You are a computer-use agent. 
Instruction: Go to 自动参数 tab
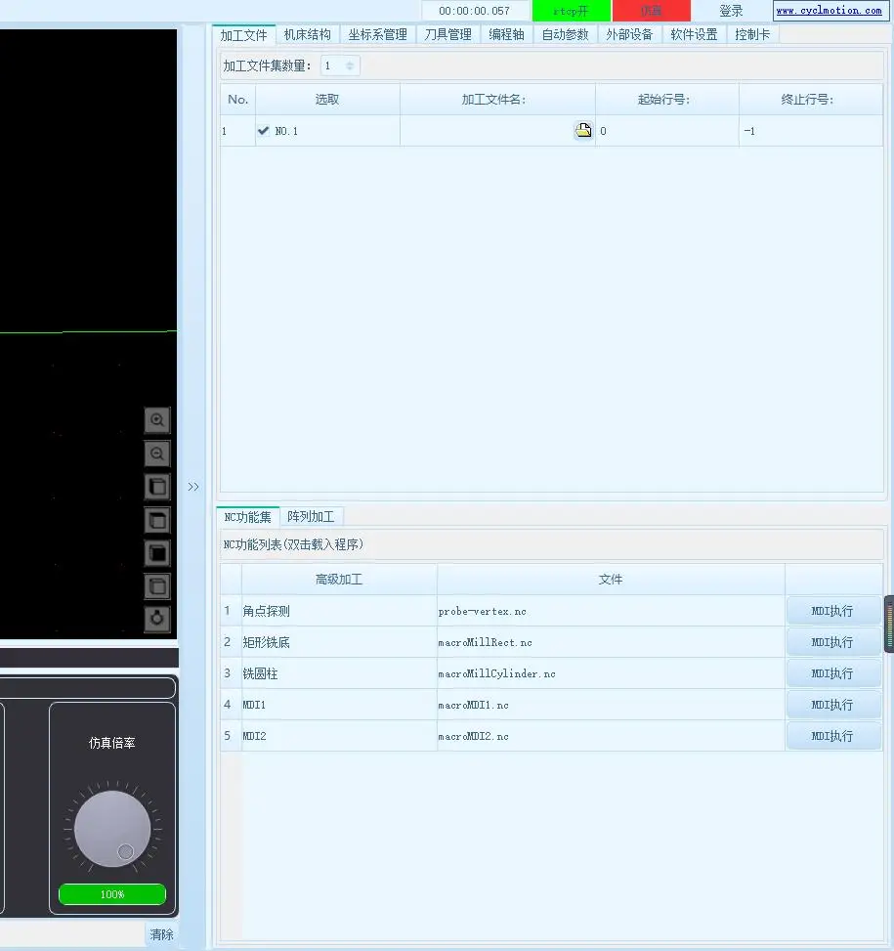click(566, 34)
